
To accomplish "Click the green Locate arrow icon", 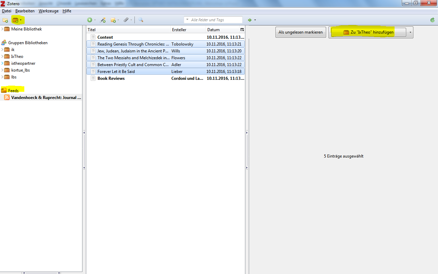I will click(x=250, y=20).
